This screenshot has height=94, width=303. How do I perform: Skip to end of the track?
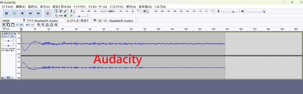(x=38, y=13)
